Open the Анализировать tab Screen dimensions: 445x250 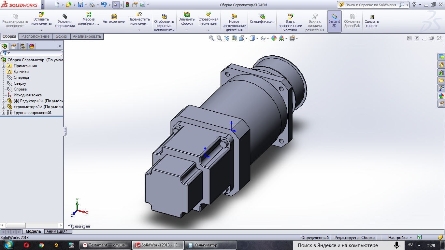point(87,36)
